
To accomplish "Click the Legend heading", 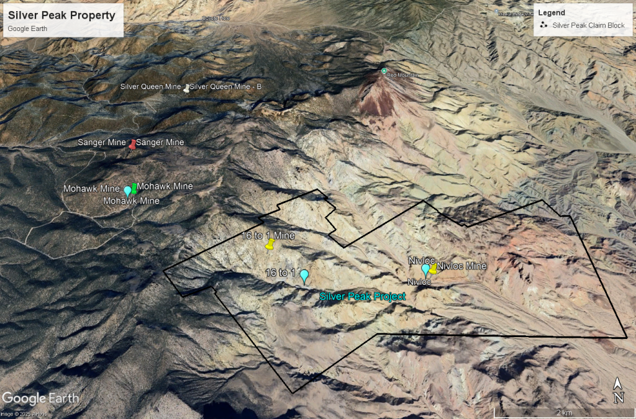I will click(x=552, y=12).
